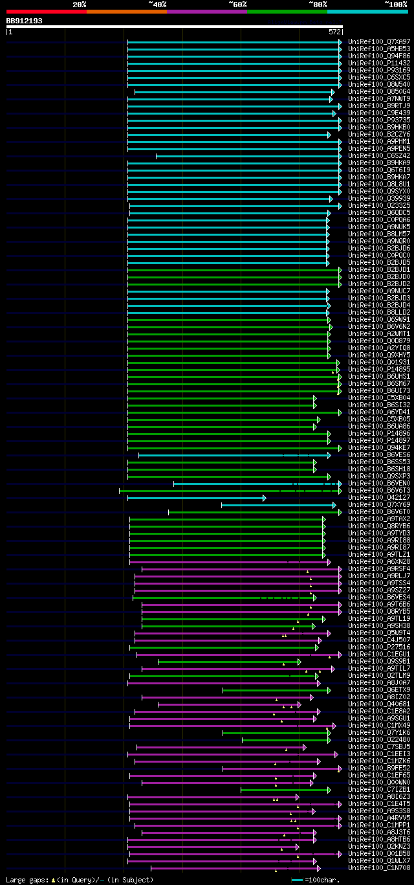
Task: Click the green alignment bar for Q6ETX9
Action: pyautogui.click(x=277, y=690)
